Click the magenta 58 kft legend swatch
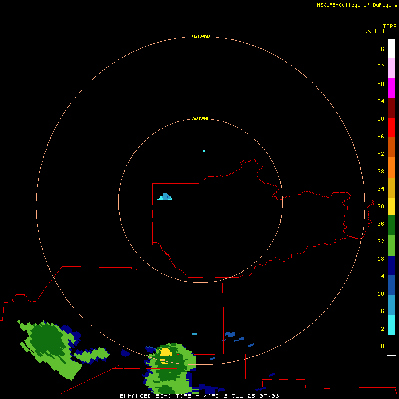This screenshot has height=399, width=399. (x=391, y=88)
